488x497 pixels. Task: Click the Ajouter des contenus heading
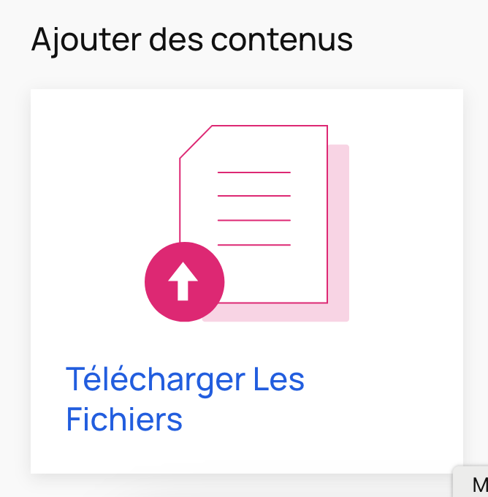192,41
